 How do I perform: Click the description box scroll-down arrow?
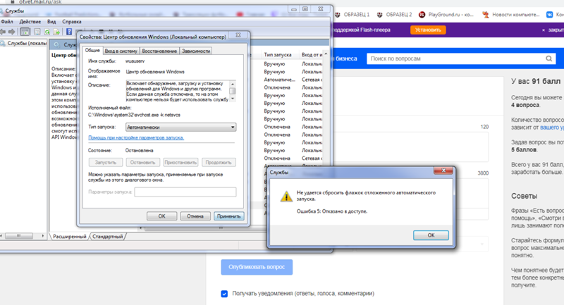pos(233,99)
